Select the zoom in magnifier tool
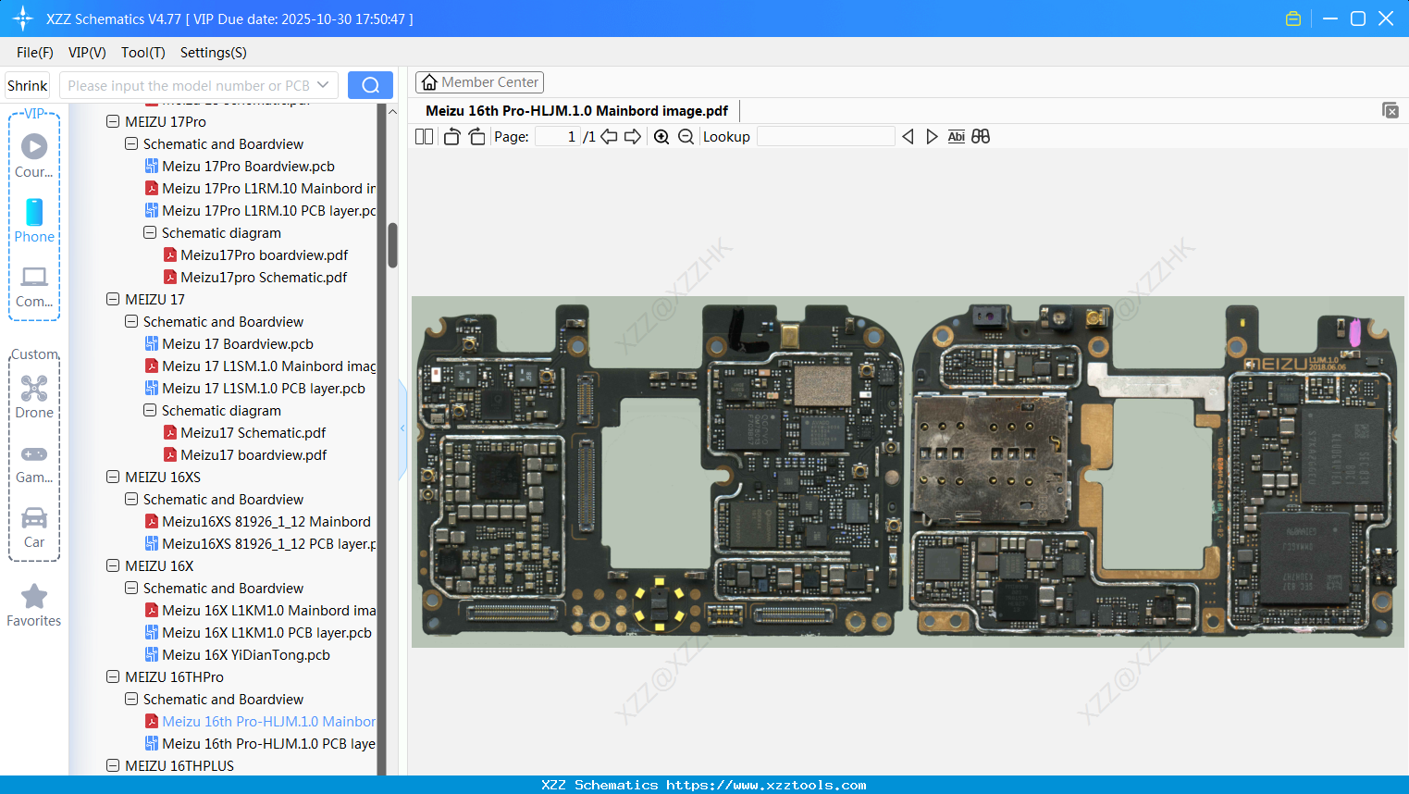Screen dimensions: 1409x794 [661, 136]
